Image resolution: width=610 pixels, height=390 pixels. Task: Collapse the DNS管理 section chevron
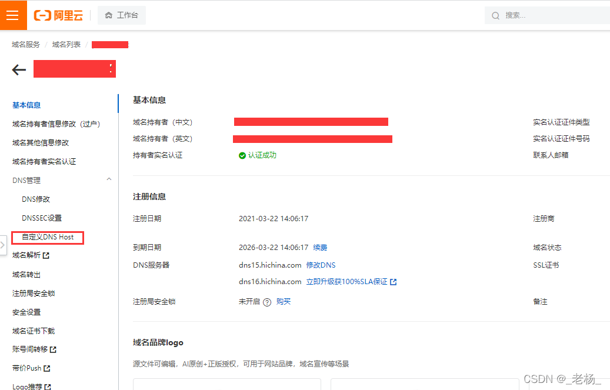pos(109,179)
